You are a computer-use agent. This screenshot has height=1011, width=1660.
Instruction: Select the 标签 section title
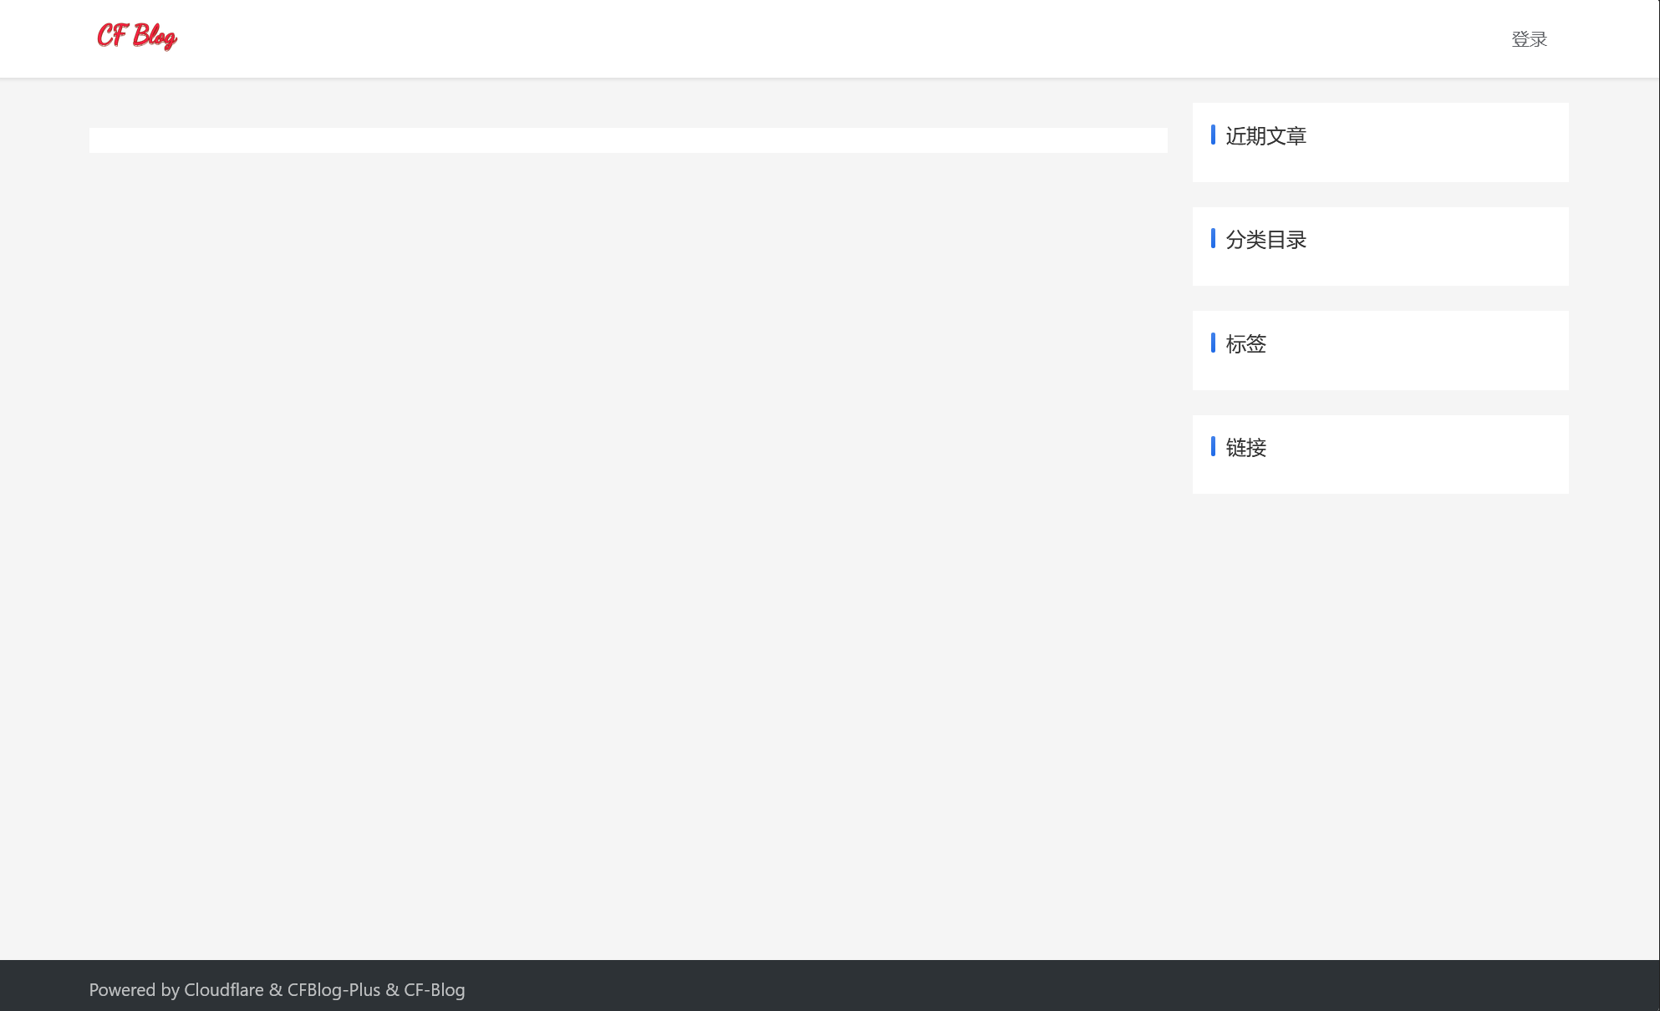click(x=1245, y=344)
